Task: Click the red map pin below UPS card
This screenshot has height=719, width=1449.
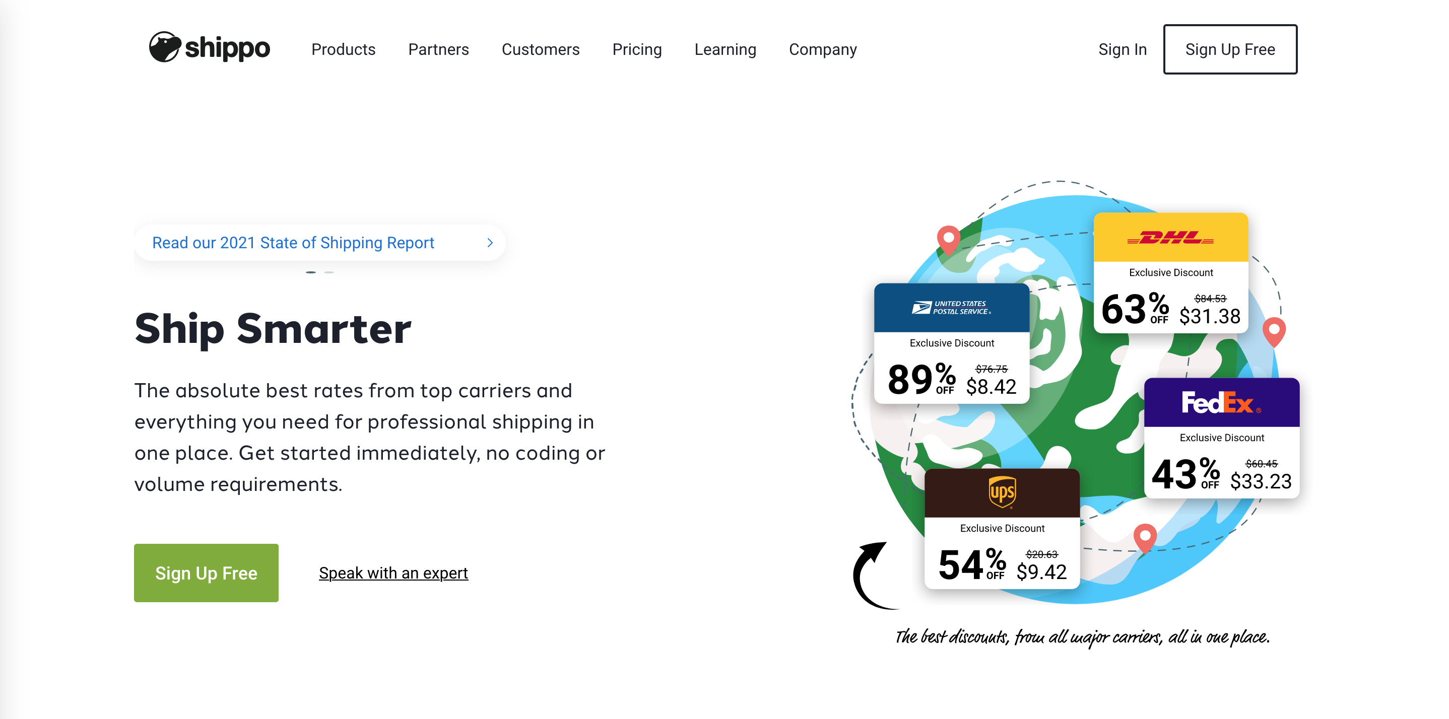Action: [x=1145, y=536]
